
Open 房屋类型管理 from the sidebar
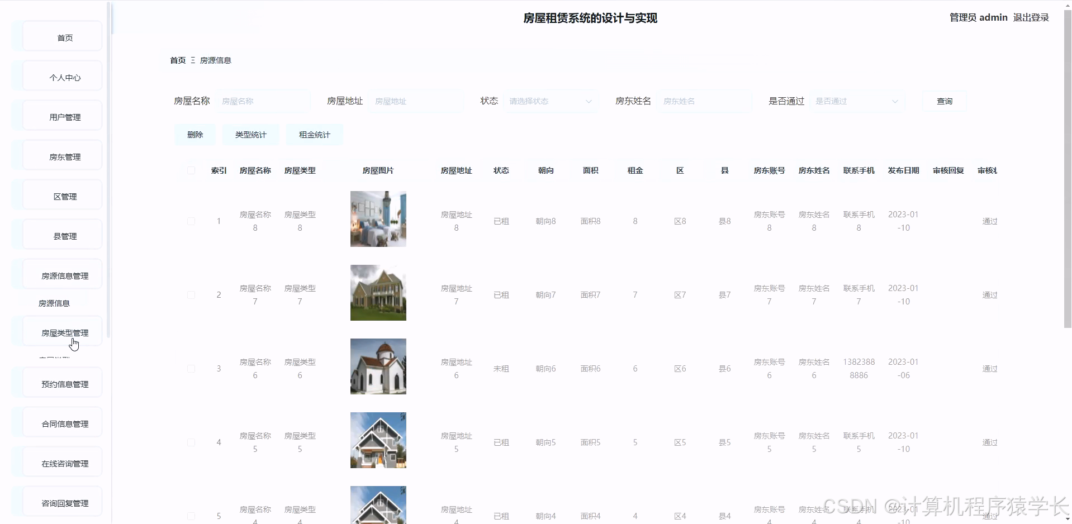(x=64, y=332)
